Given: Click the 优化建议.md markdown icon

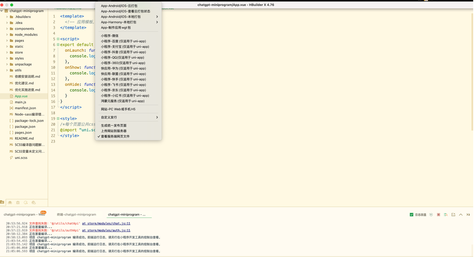Looking at the screenshot, I should [11, 84].
